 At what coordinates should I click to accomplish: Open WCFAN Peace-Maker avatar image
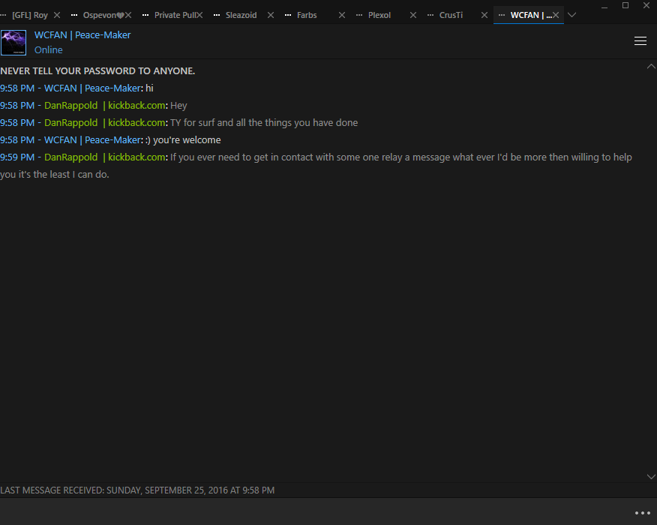pos(13,42)
